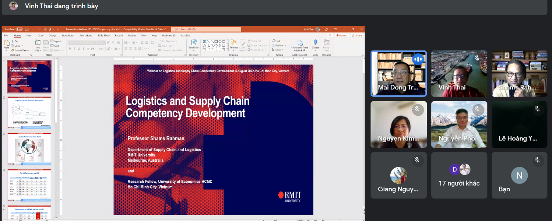Click the Cut scissors command
Screen dimensions: 552x221
click(15, 41)
